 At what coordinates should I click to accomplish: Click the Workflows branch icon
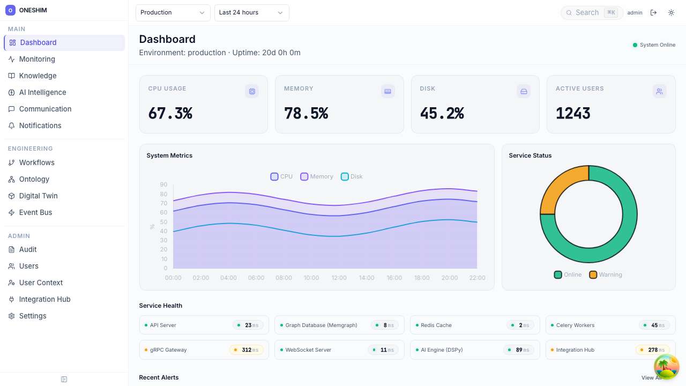[x=12, y=162]
